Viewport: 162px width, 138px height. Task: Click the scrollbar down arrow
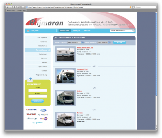click(156, 129)
